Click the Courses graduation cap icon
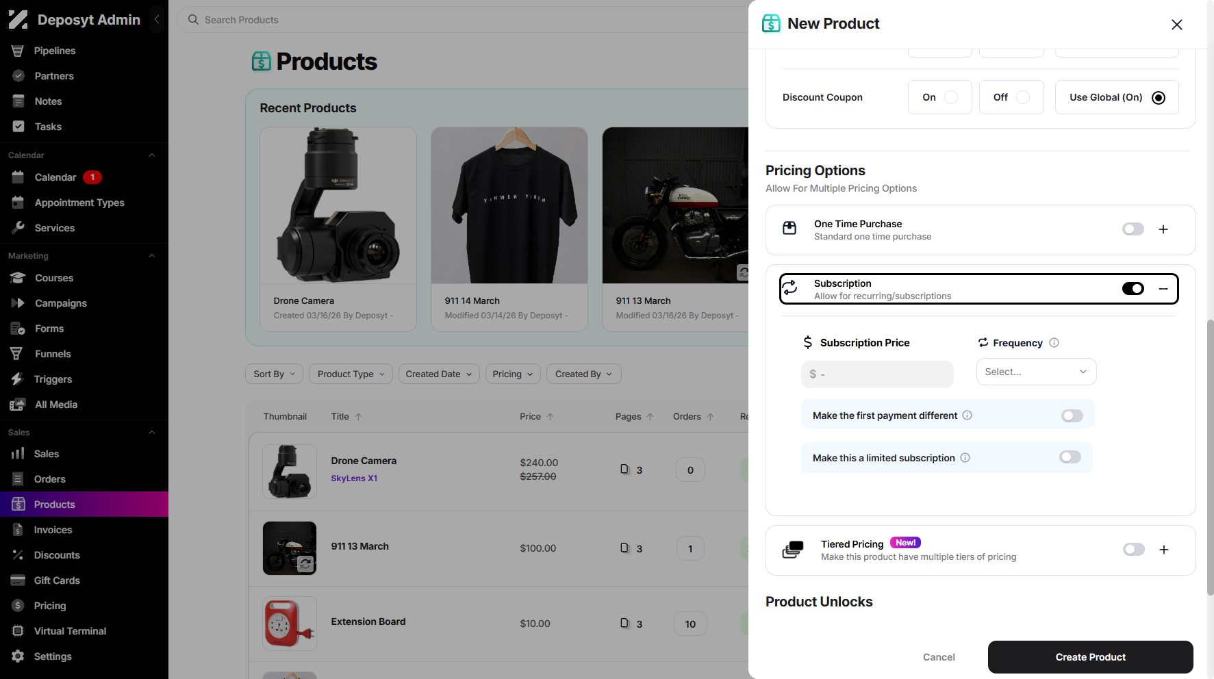 pos(18,278)
